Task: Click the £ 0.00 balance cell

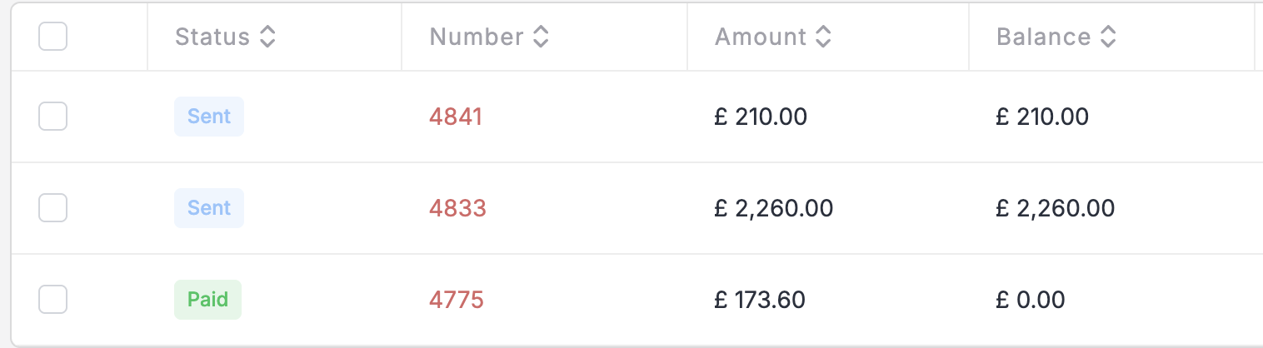Action: (1031, 300)
